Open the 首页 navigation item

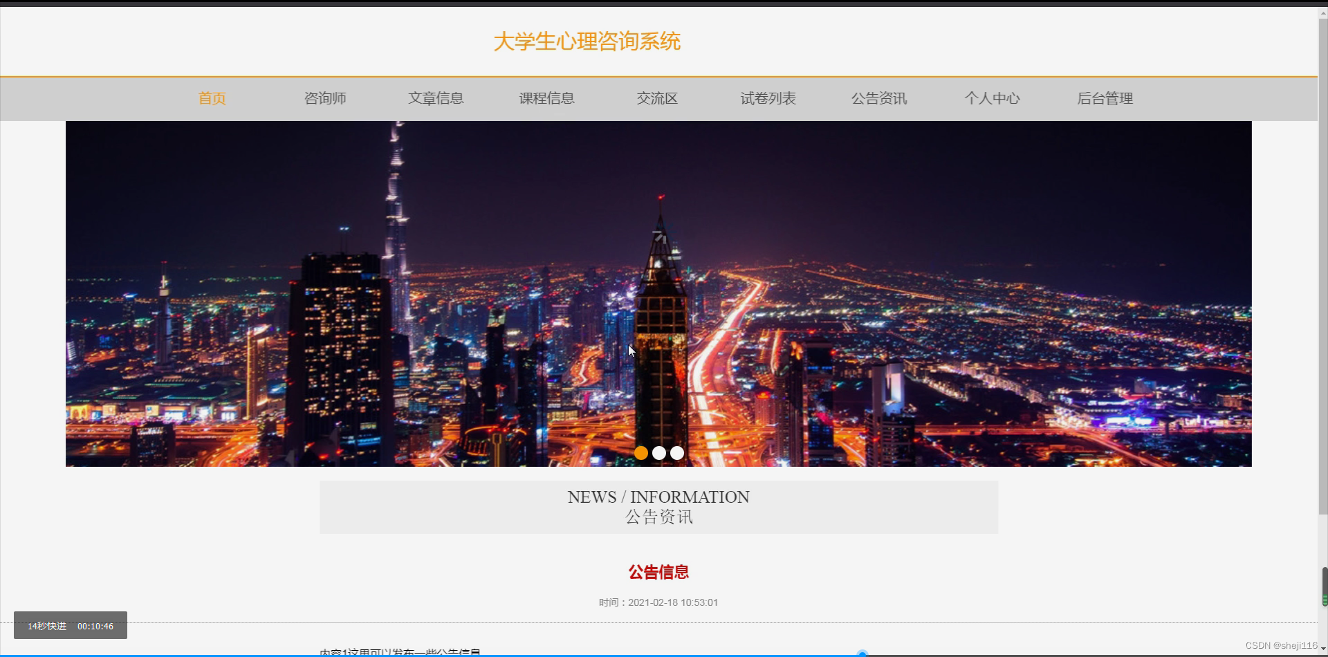pyautogui.click(x=211, y=98)
